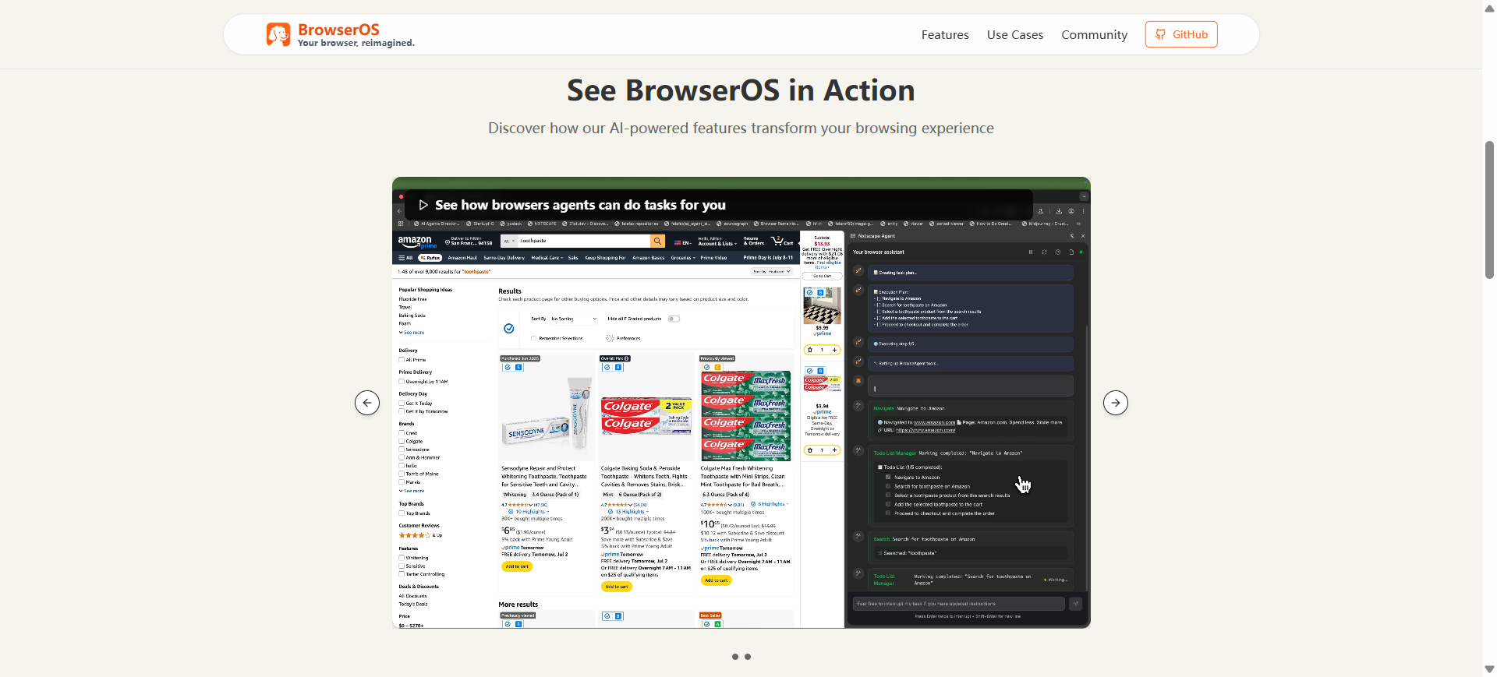This screenshot has width=1497, height=677.
Task: Pause the browser assistant agent
Action: click(x=1030, y=252)
